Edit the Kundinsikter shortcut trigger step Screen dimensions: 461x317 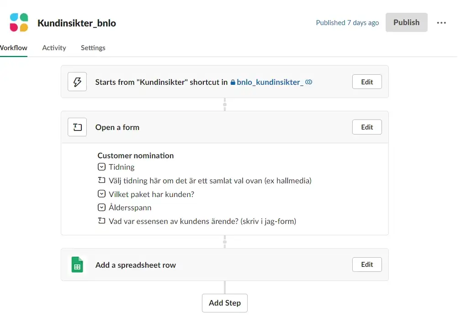coord(367,82)
